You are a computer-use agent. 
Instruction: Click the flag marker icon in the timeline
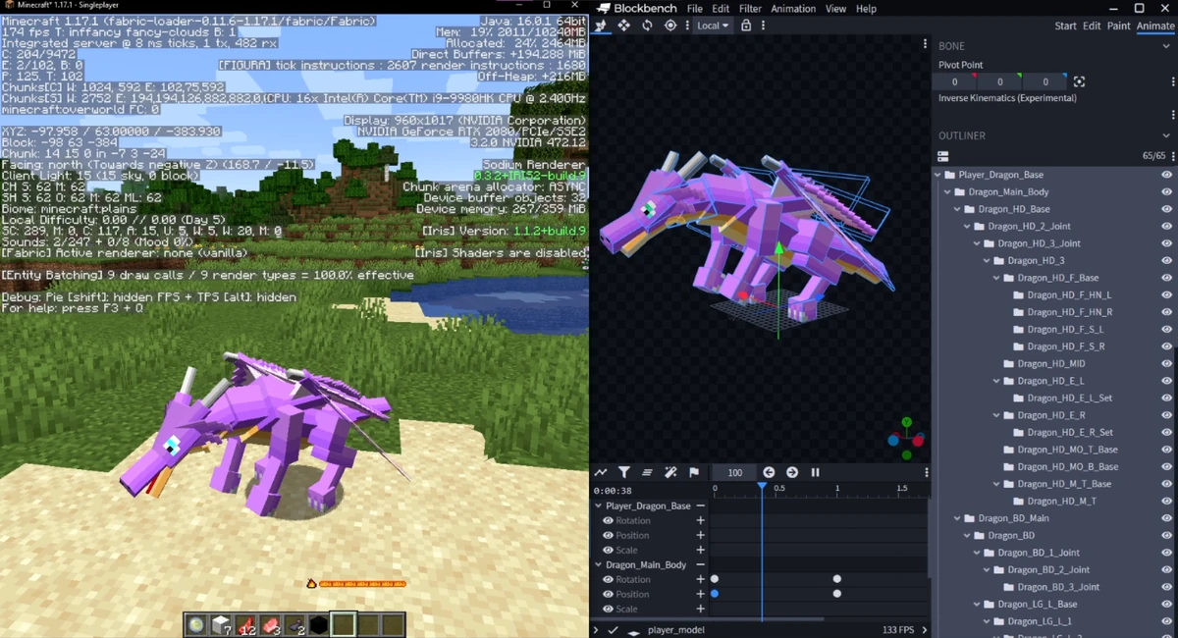[x=693, y=472]
